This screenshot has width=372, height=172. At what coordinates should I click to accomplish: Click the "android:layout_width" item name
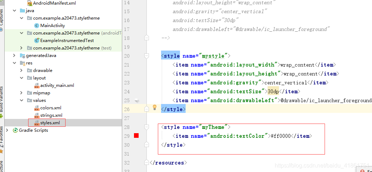pyautogui.click(x=242, y=65)
